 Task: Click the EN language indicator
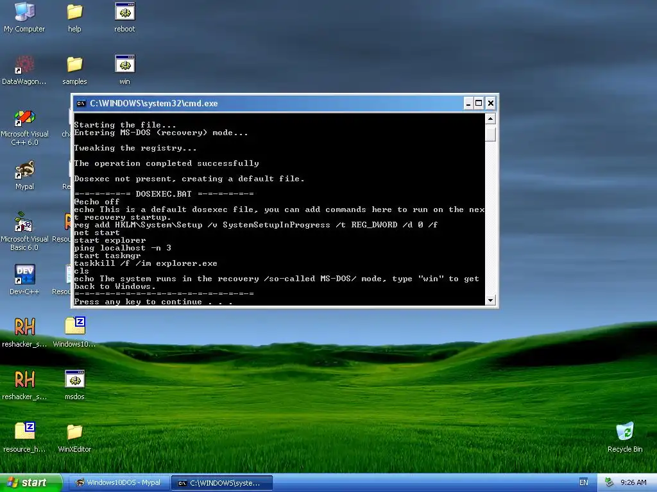[x=583, y=482]
